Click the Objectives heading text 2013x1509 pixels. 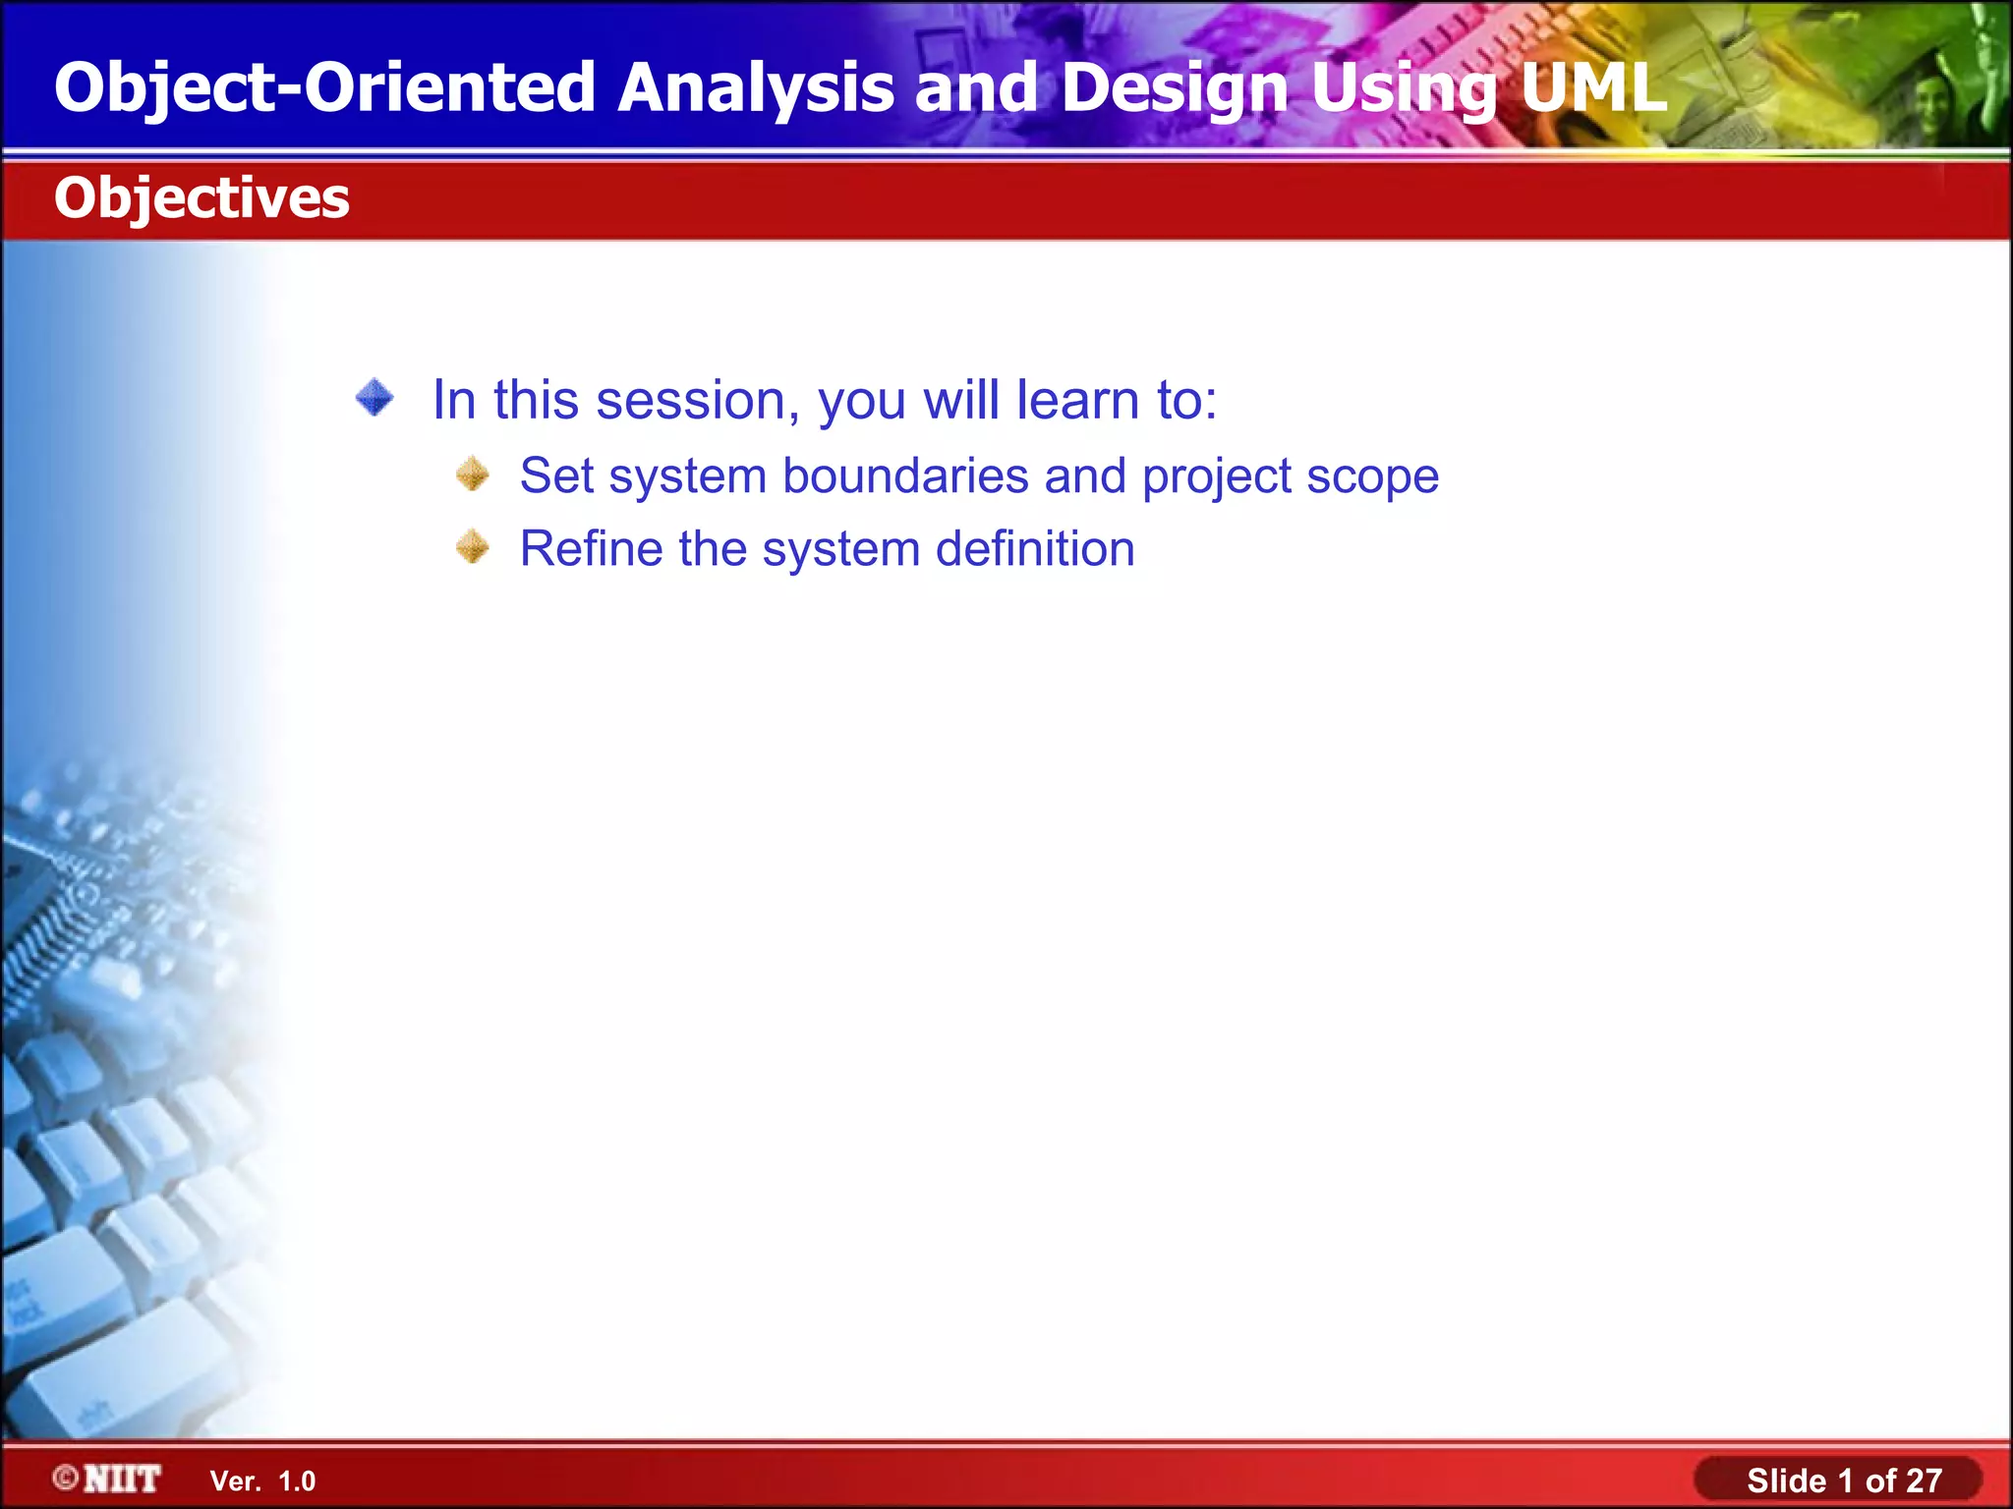pos(201,197)
